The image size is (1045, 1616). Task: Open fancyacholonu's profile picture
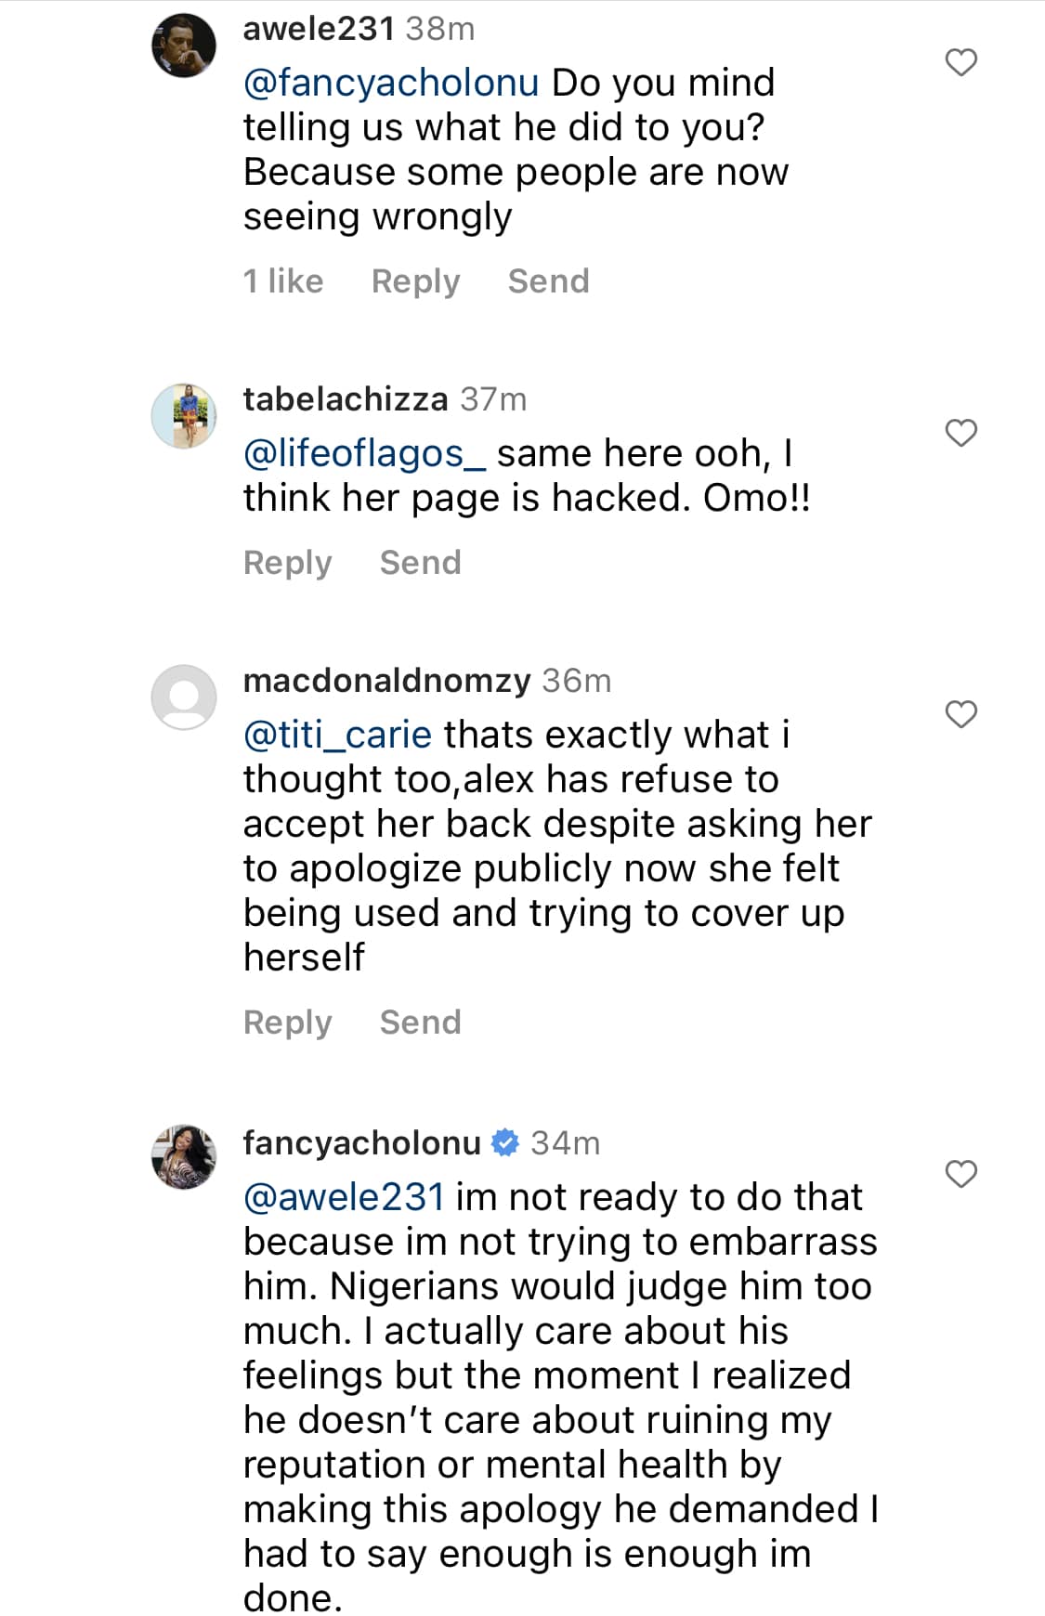184,1157
